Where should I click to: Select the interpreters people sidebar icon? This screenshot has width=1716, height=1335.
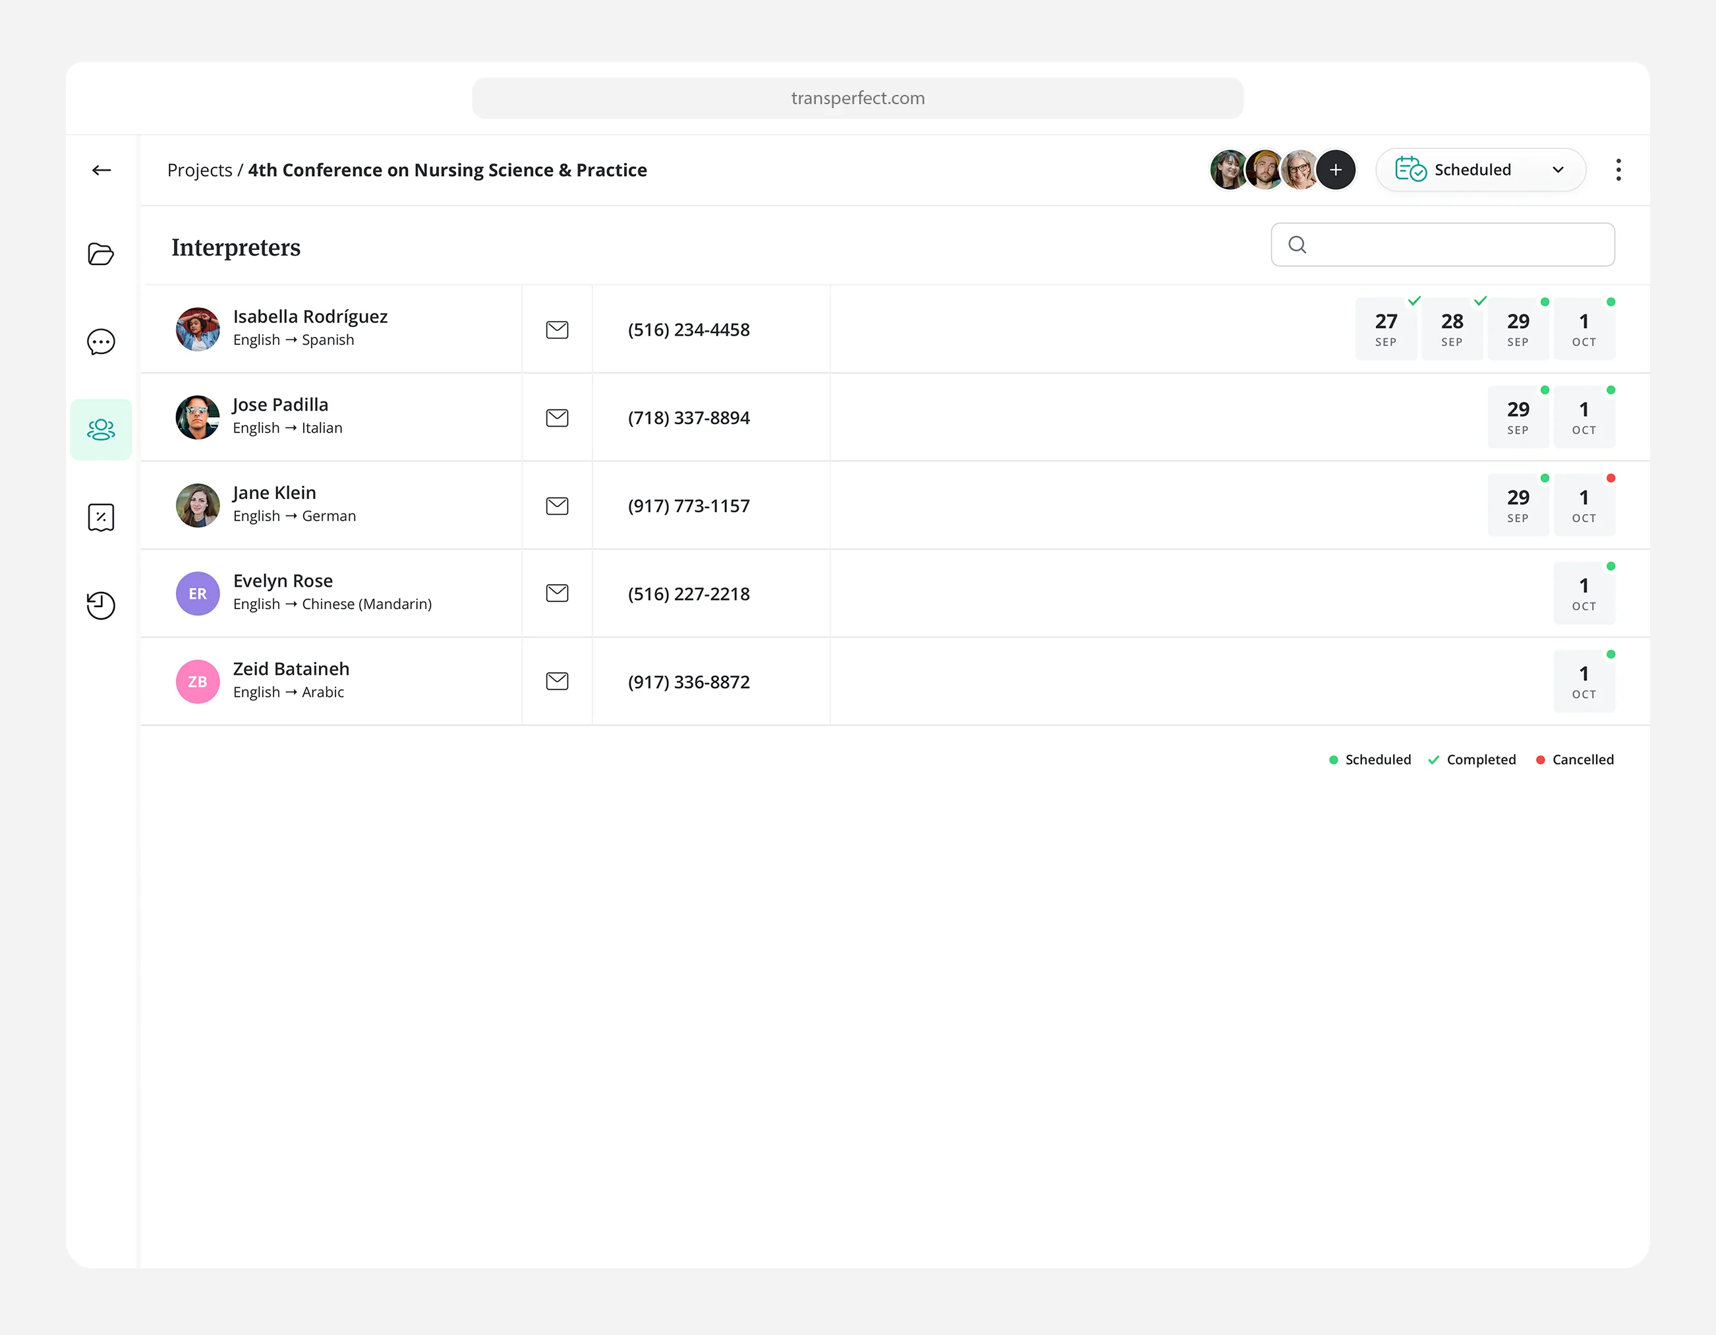click(101, 429)
